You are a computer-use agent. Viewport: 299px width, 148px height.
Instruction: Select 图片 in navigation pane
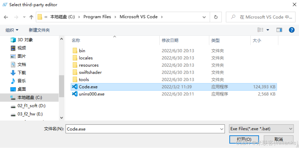(x=22, y=56)
